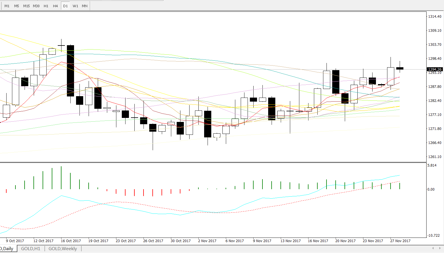Viewport: 444px width, 253px height.
Task: Click the 13 Nov 2017 time axis label
Action: tap(290, 241)
